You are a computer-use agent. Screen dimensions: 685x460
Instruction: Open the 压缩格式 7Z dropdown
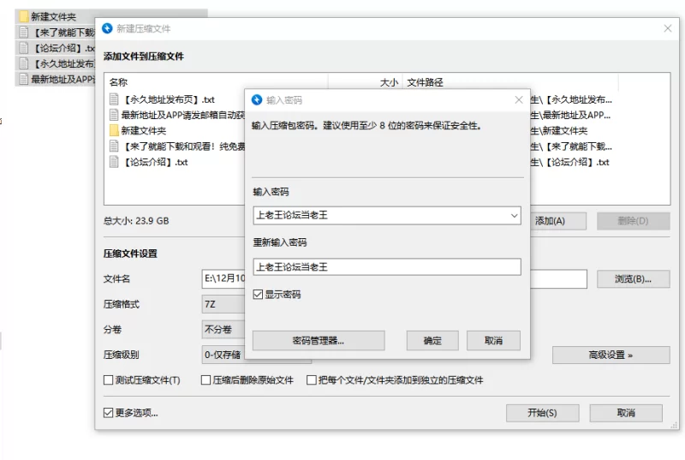coord(223,304)
